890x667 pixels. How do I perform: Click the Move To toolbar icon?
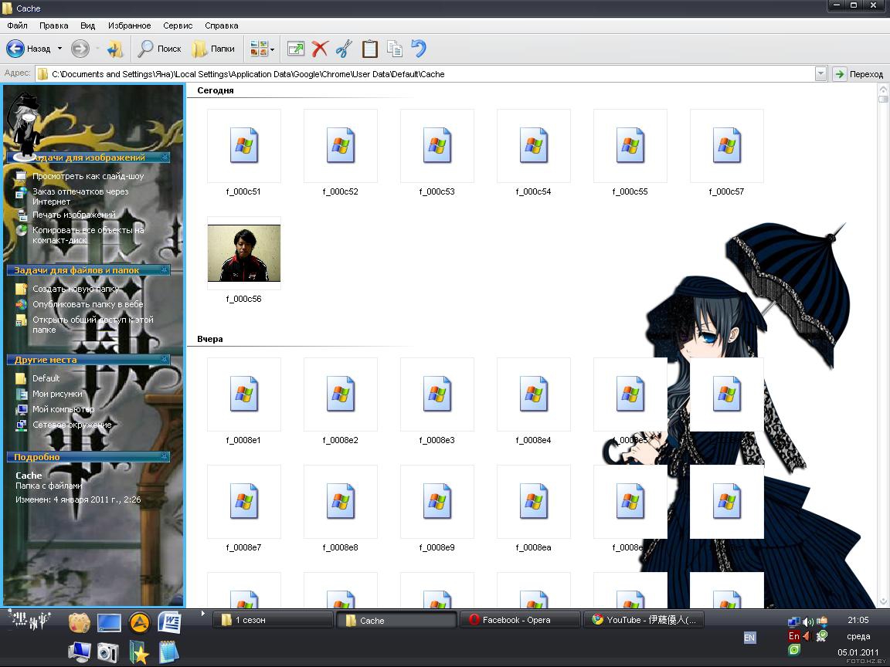click(296, 49)
